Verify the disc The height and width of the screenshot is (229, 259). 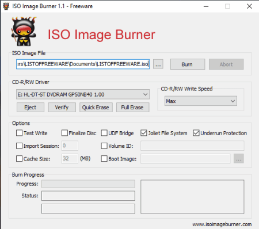pos(62,108)
